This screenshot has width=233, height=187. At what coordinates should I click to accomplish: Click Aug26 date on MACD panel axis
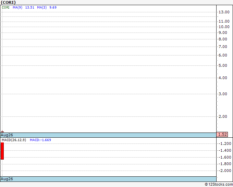click(x=7, y=179)
